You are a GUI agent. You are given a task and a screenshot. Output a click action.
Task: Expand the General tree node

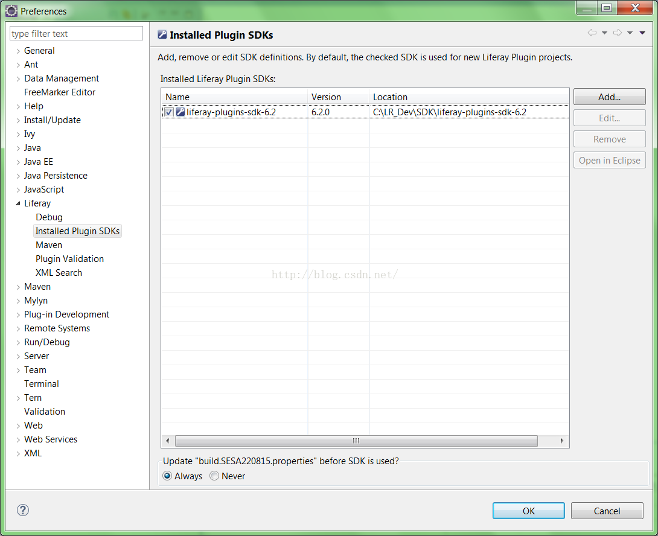click(x=18, y=51)
